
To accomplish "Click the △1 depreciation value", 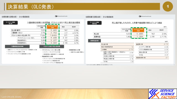I will (x=167, y=58).
